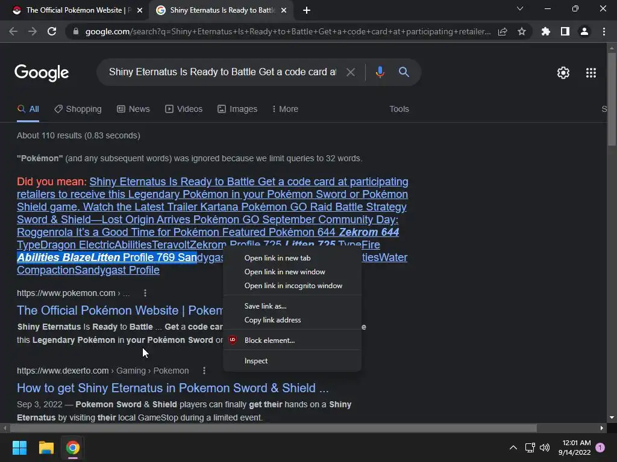Select Copy link address

[x=292, y=320]
